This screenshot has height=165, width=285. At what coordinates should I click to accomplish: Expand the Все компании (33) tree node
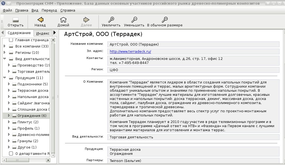pos(5,46)
